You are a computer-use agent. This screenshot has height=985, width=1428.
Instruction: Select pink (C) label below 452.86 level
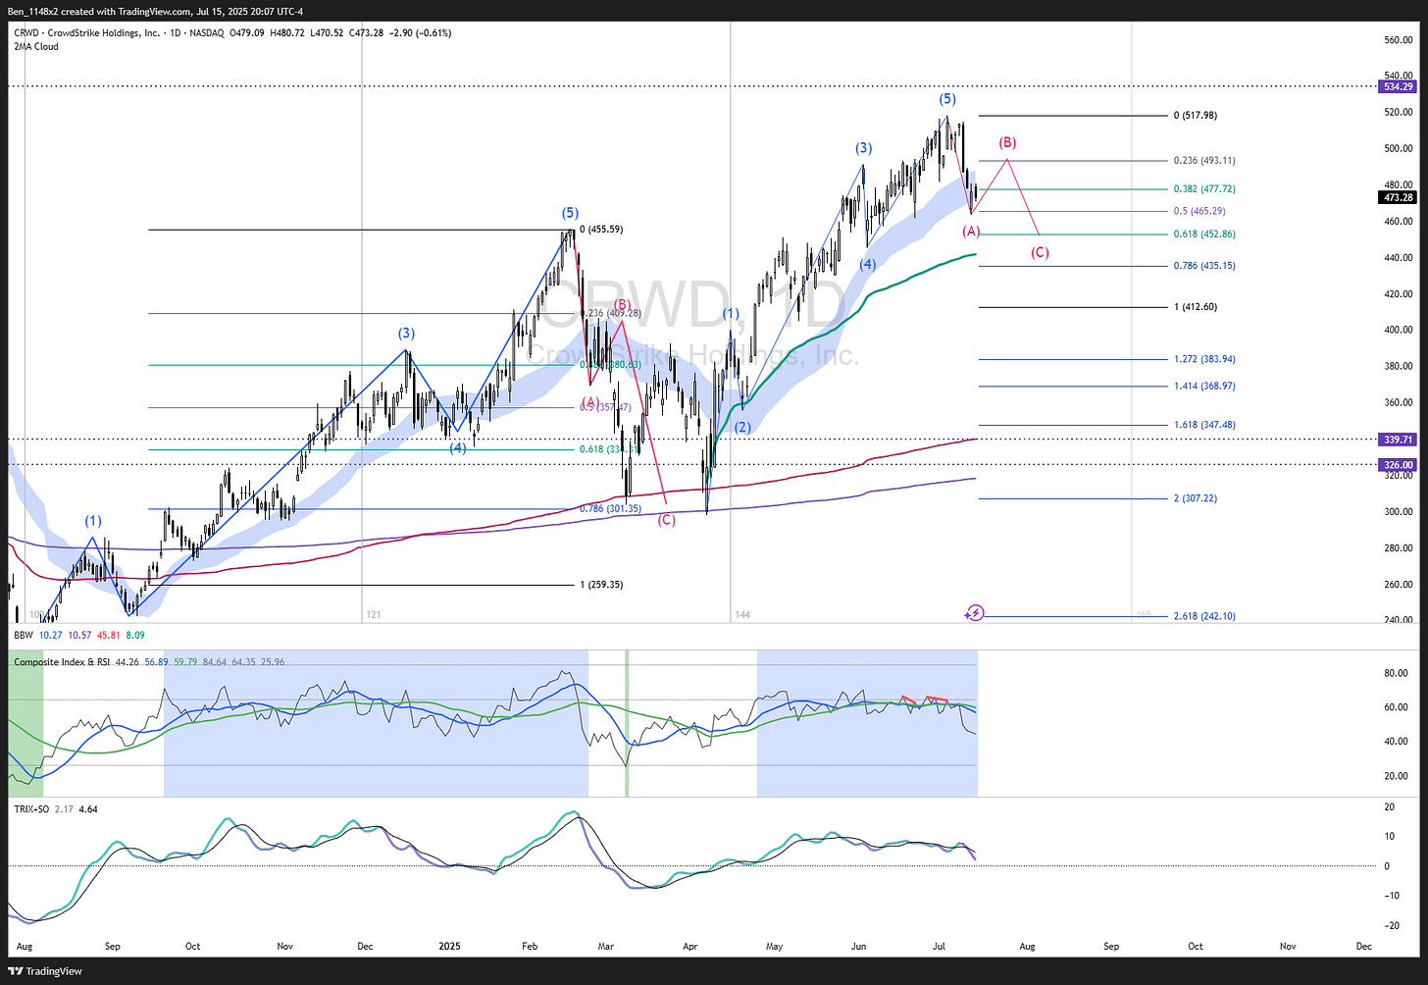pos(1040,252)
